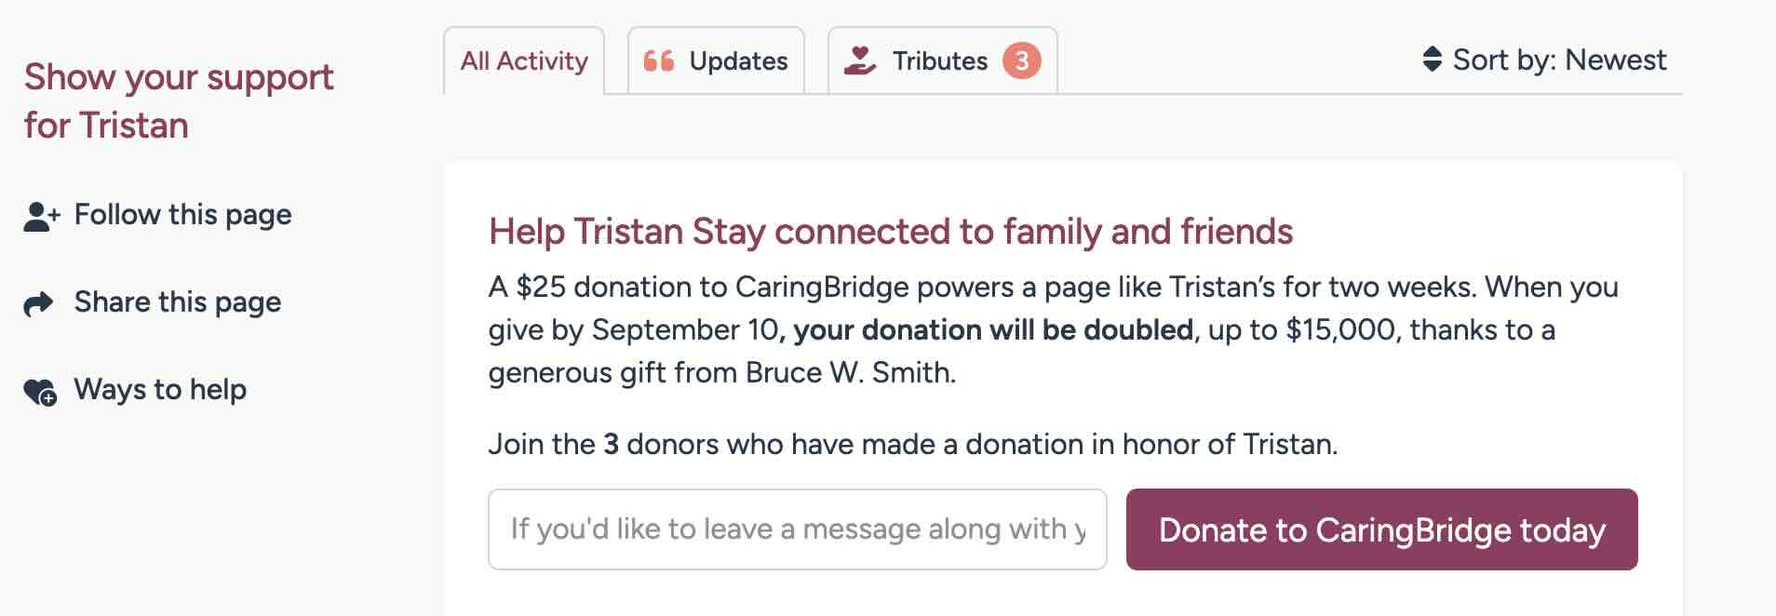Image resolution: width=1776 pixels, height=616 pixels.
Task: Click the quote marks icon on Updates
Action: [659, 61]
